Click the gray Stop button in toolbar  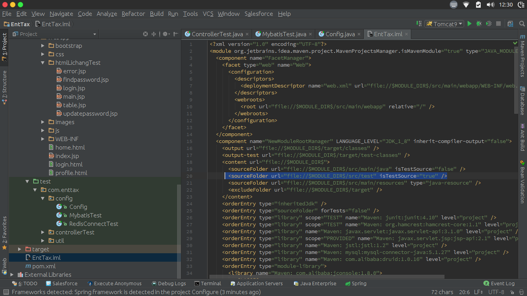498,24
